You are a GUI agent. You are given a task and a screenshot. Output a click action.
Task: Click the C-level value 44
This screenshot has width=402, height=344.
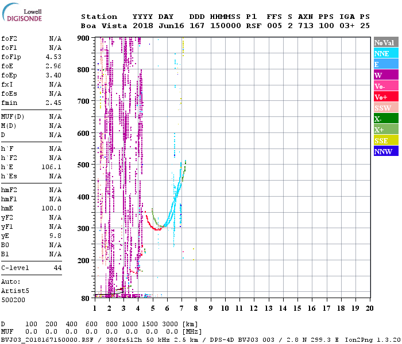57,268
